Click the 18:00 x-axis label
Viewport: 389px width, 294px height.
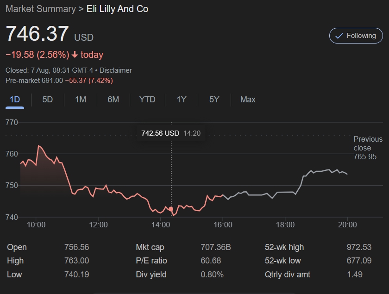pos(285,225)
